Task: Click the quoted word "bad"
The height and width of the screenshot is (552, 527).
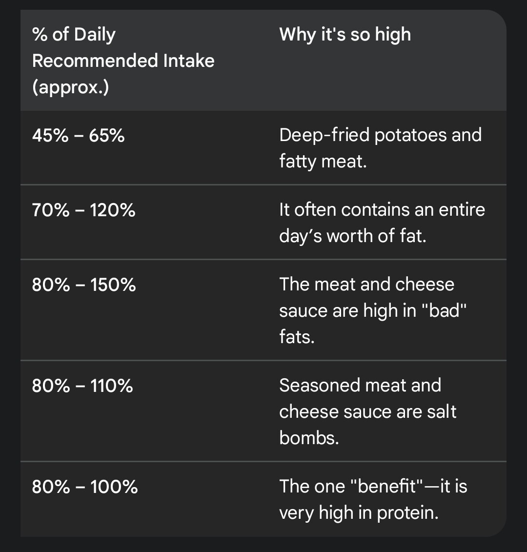Action: coord(444,311)
